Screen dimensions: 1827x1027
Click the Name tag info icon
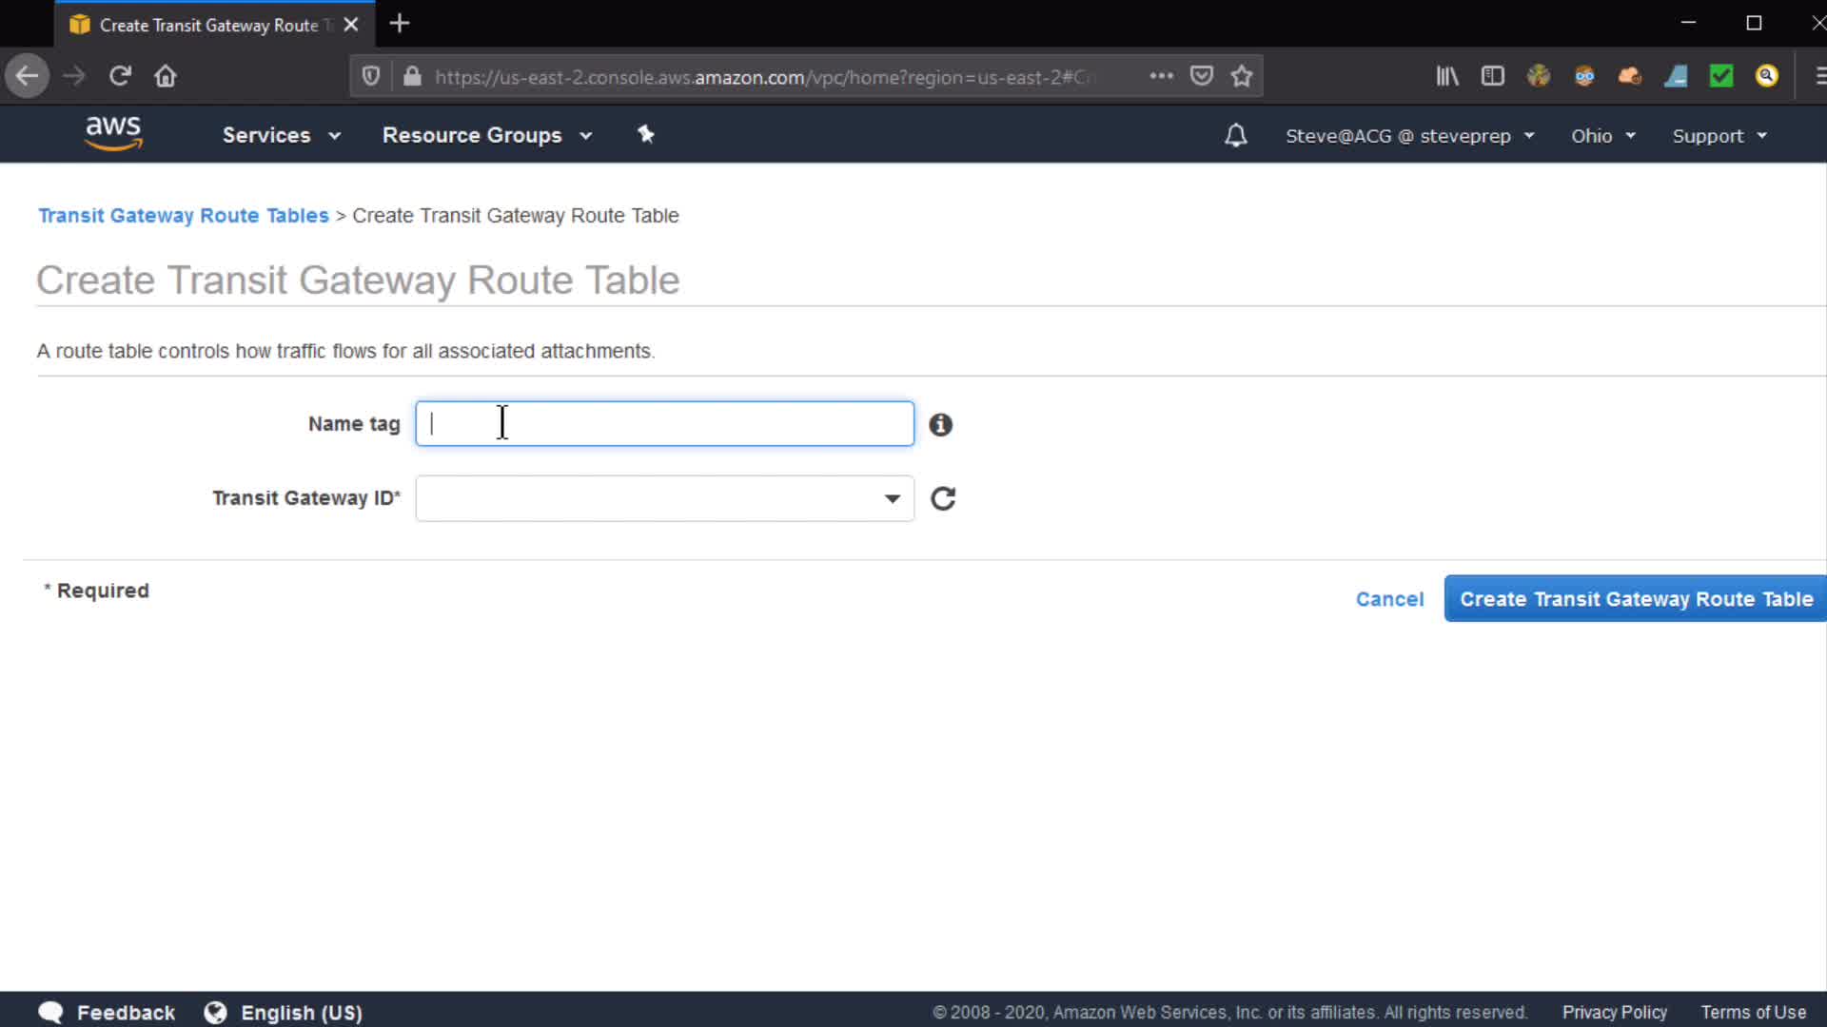[940, 424]
